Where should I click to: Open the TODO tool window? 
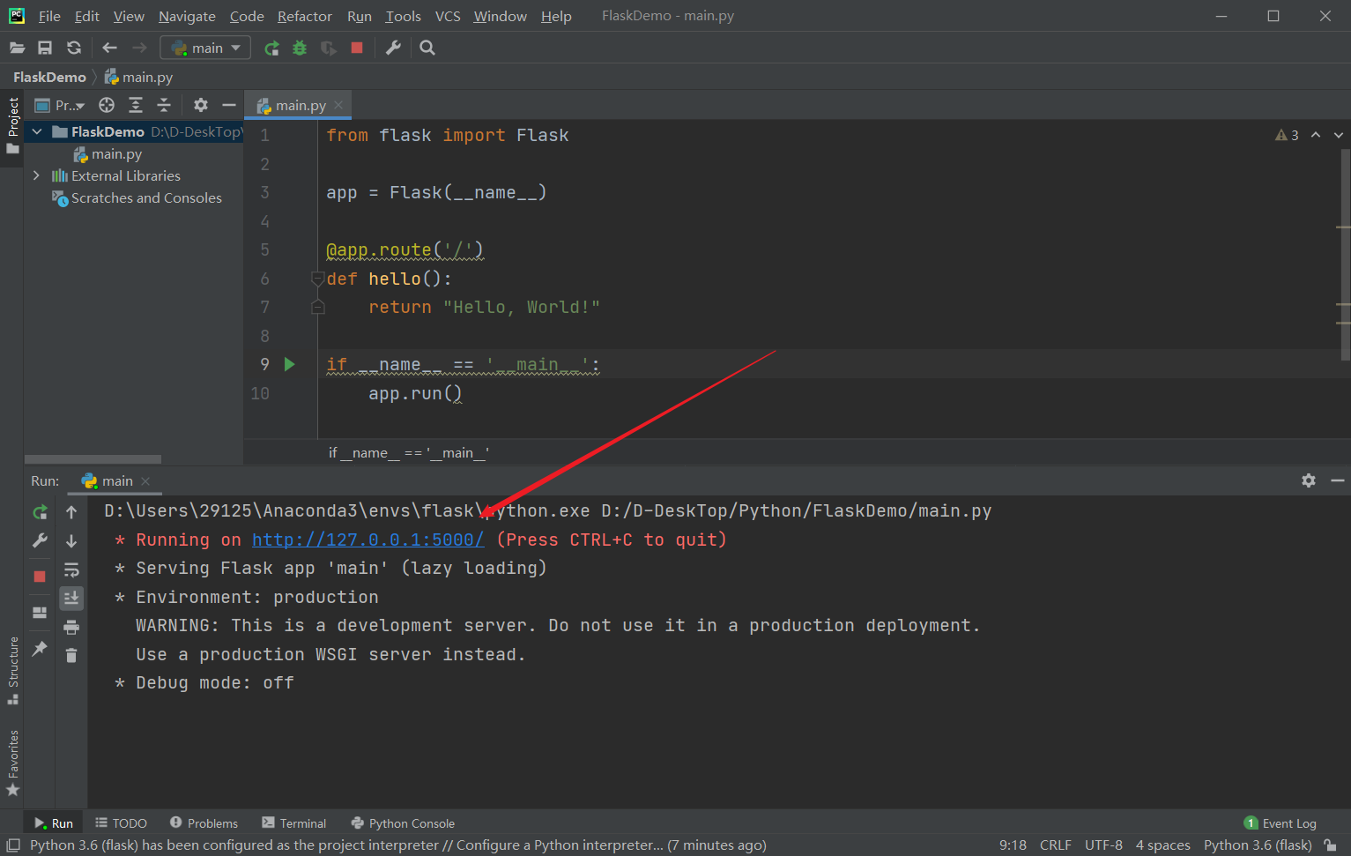pos(121,823)
